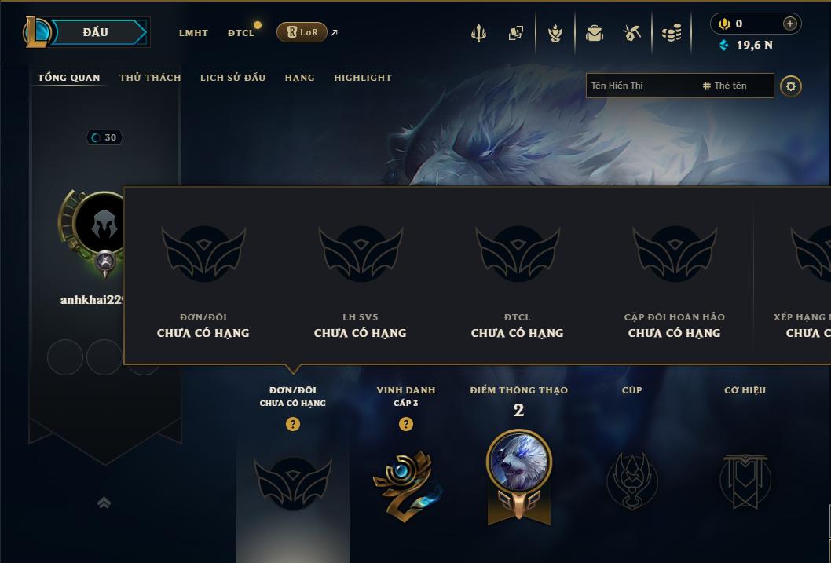Collapse the profile banner chevron
This screenshot has width=831, height=563.
point(104,503)
